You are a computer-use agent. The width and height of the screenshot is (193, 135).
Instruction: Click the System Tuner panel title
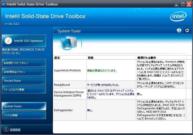pyautogui.click(x=69, y=31)
